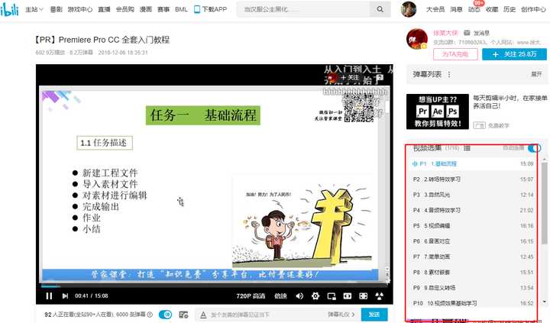This screenshot has width=550, height=323.
Task: Open 赛事 navigation item
Action: coord(163,9)
